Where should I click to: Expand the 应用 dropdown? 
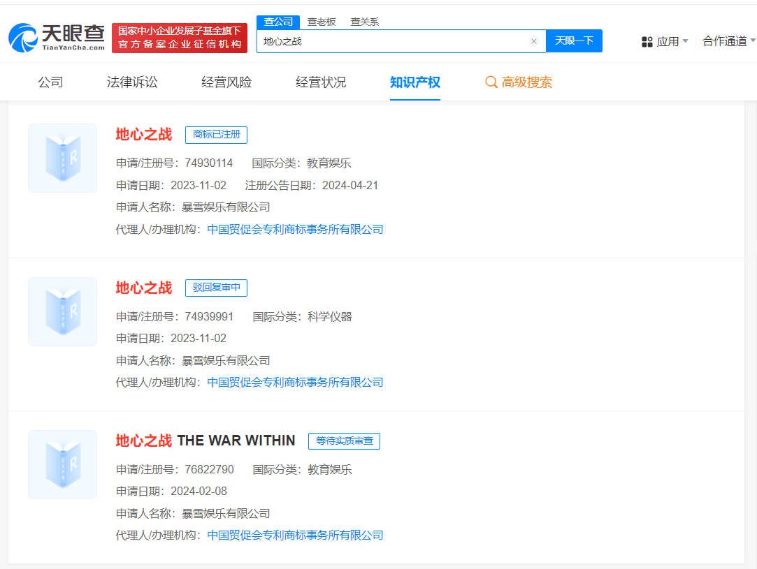669,41
